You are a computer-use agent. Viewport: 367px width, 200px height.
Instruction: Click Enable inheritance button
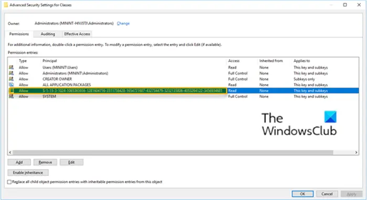[28, 173]
